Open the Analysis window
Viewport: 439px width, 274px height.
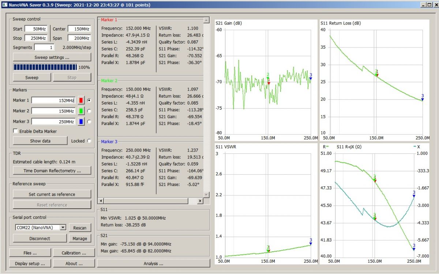[x=153, y=263]
